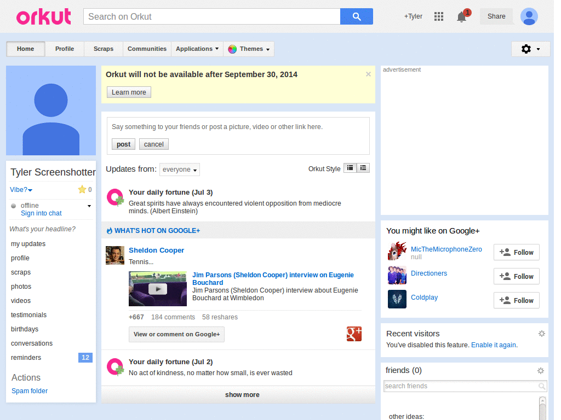Click View or comment on Google+

(177, 334)
